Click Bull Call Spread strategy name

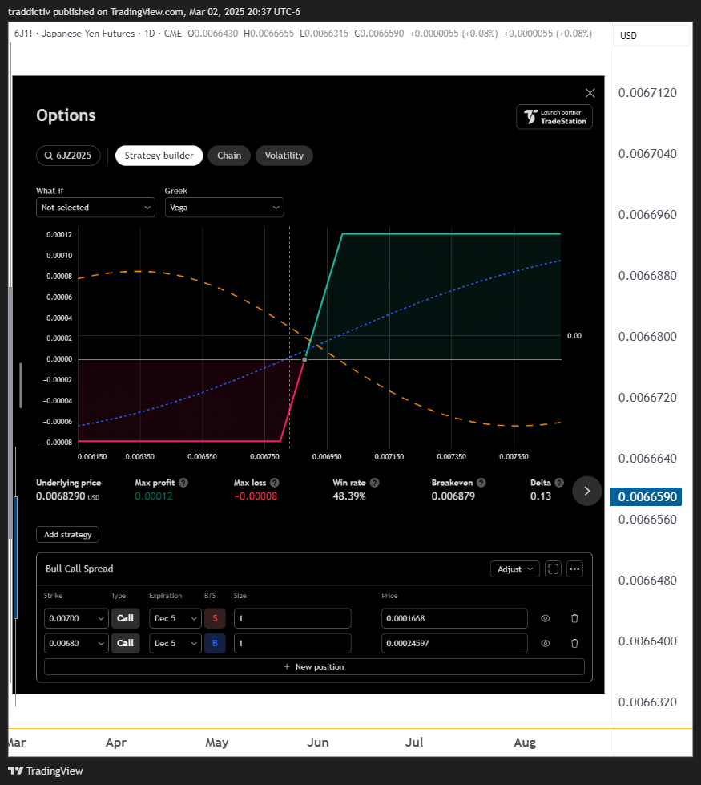[x=79, y=569]
